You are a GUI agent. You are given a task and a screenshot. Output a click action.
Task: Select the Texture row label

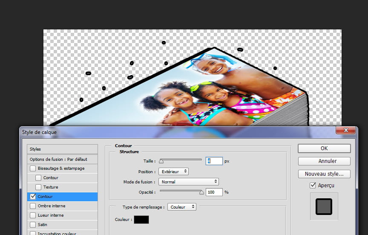(x=51, y=187)
